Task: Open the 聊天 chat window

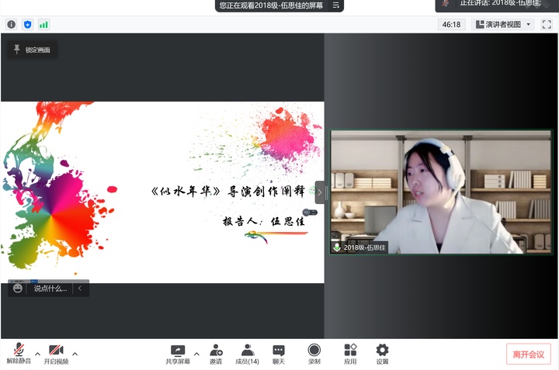Action: (x=279, y=354)
